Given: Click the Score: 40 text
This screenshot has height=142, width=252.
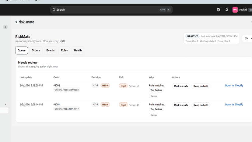Looking at the screenshot, I should [134, 105].
